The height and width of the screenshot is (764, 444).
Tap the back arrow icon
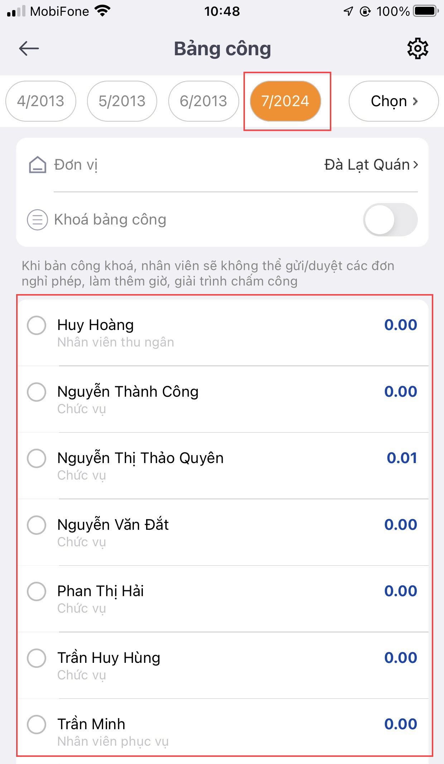click(x=29, y=48)
